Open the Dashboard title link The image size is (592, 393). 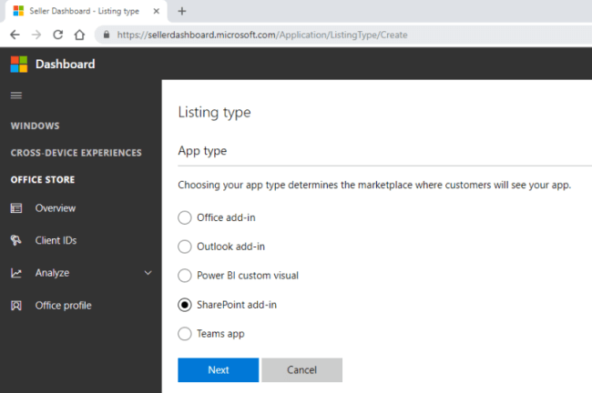tap(65, 64)
